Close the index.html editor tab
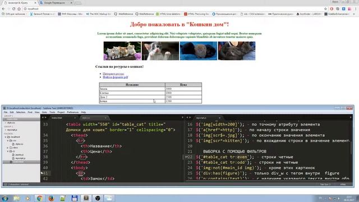This screenshot has width=359, height=202. 75,118
